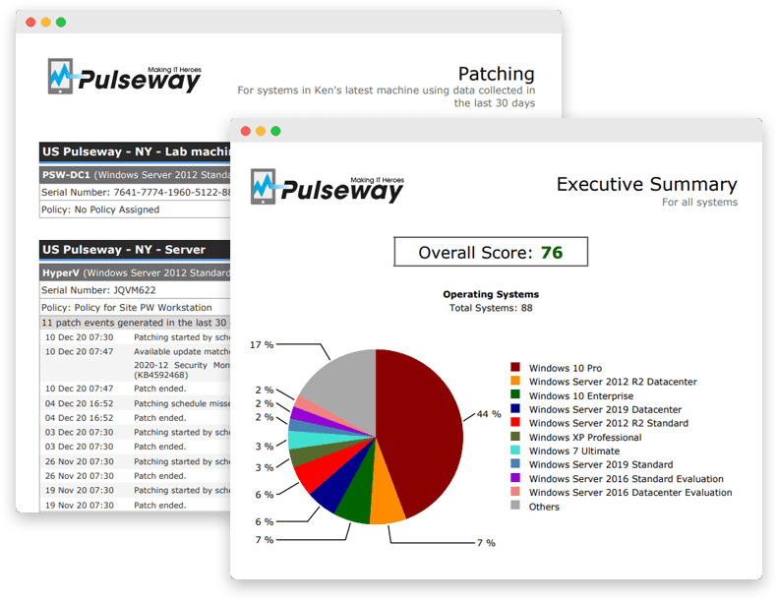Click the Windows 10 Pro dark red legend swatch
Screen dimensions: 778x601
pyautogui.click(x=515, y=367)
